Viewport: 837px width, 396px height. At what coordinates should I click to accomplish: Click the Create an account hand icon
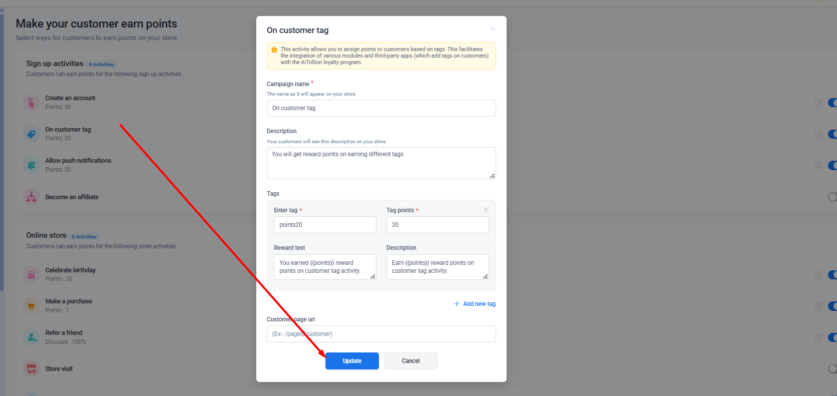click(x=31, y=103)
